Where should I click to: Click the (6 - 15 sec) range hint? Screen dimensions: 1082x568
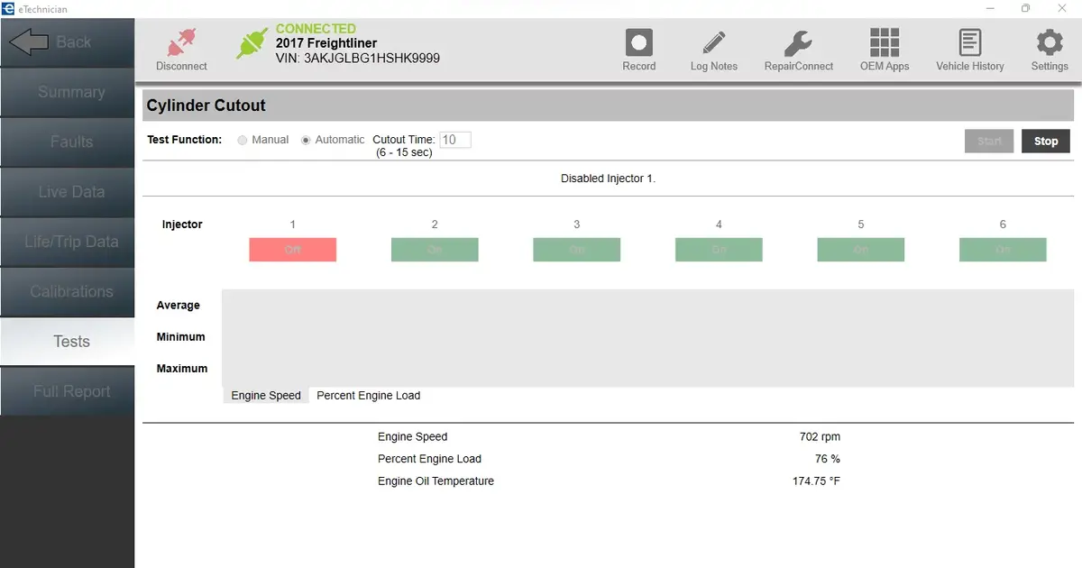(404, 153)
